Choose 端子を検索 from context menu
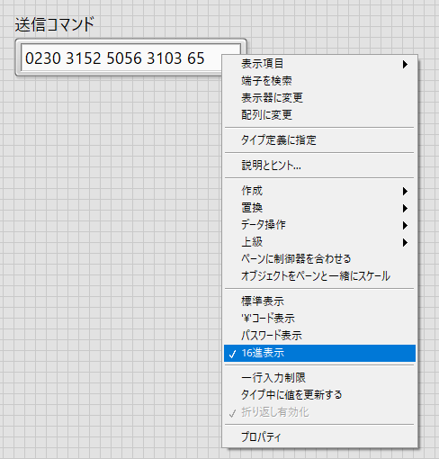The height and width of the screenshot is (459, 439). (319, 81)
